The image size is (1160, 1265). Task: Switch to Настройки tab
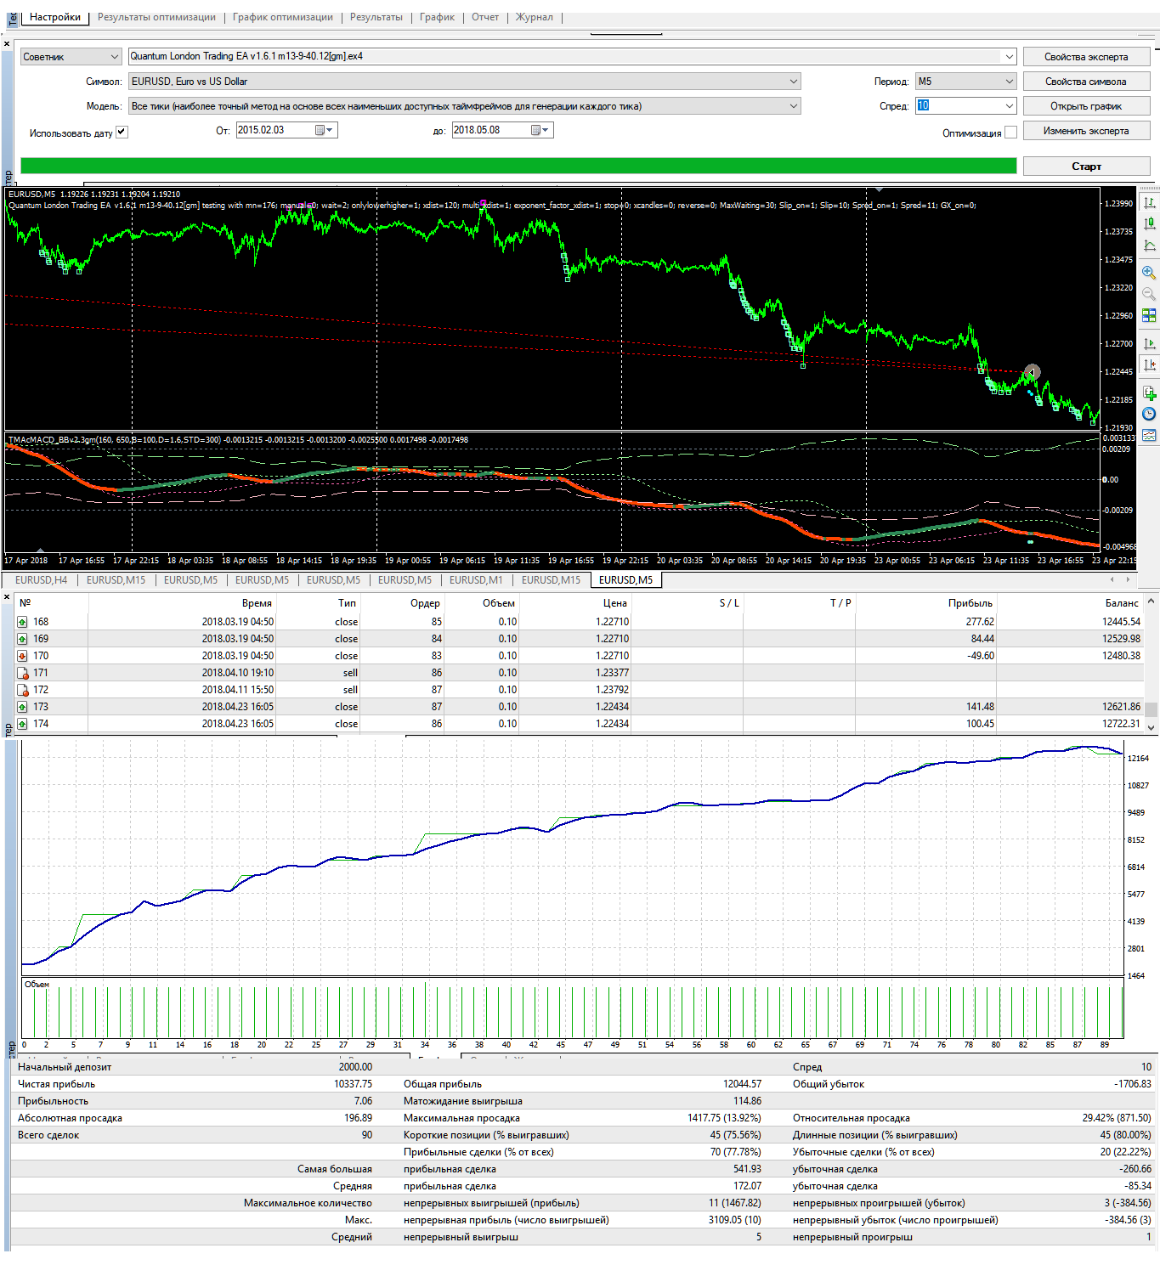coord(55,17)
